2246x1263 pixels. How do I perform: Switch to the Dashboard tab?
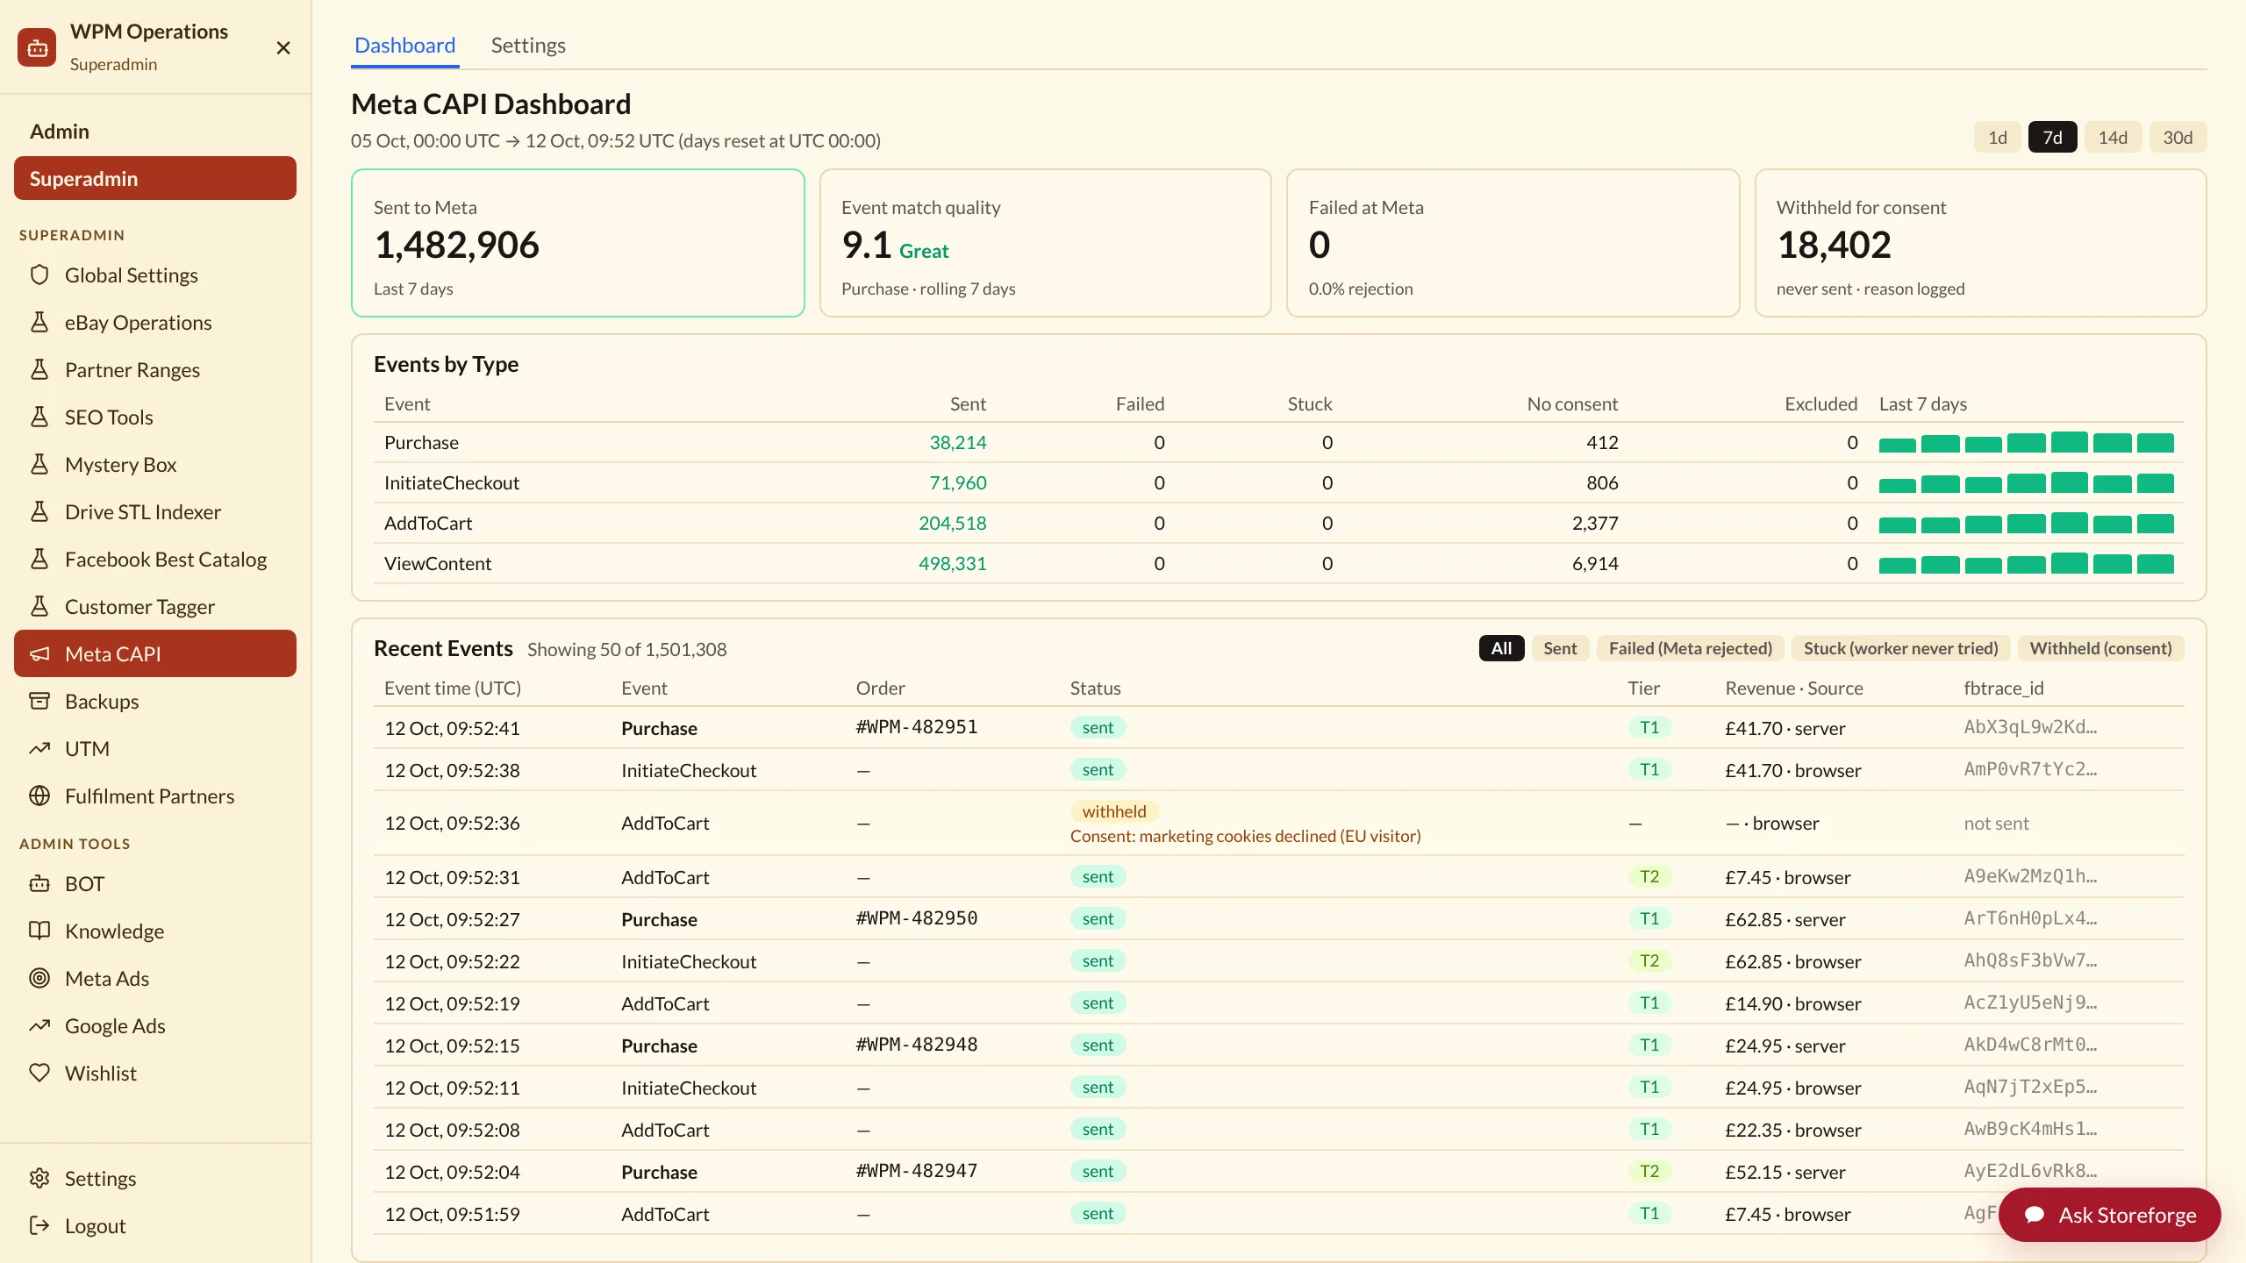click(404, 45)
